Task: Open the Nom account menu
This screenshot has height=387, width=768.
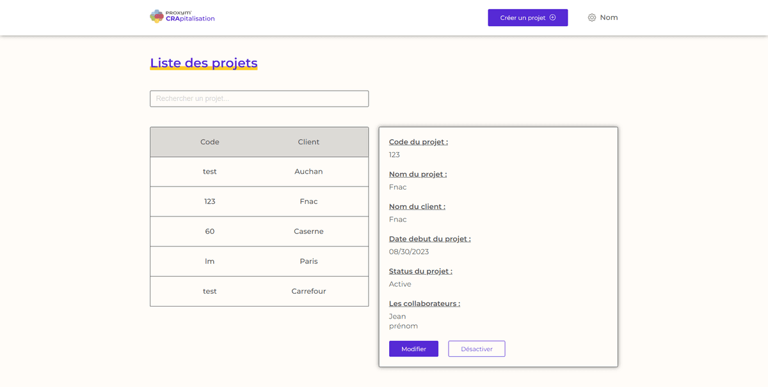Action: (608, 18)
